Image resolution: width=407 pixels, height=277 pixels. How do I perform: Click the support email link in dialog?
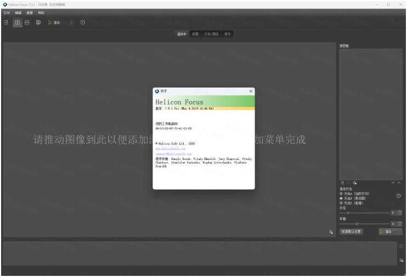pyautogui.click(x=173, y=154)
